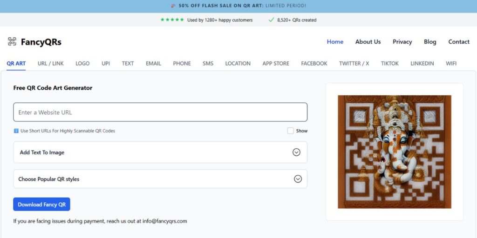477x238 pixels.
Task: Click the FancyQRs brand name
Action: (41, 42)
